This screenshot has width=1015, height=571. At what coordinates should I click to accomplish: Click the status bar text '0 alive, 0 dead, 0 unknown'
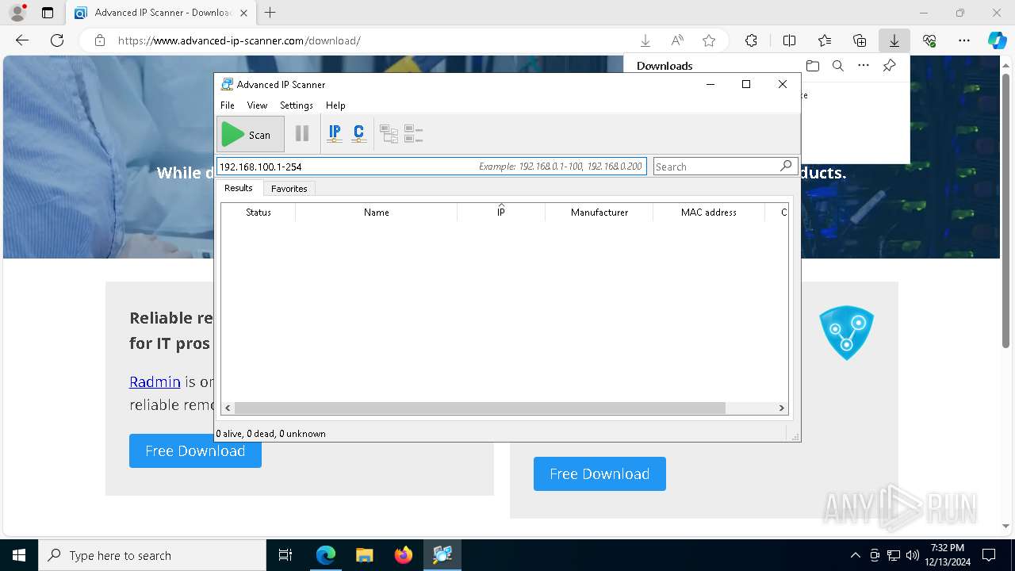[x=271, y=434]
